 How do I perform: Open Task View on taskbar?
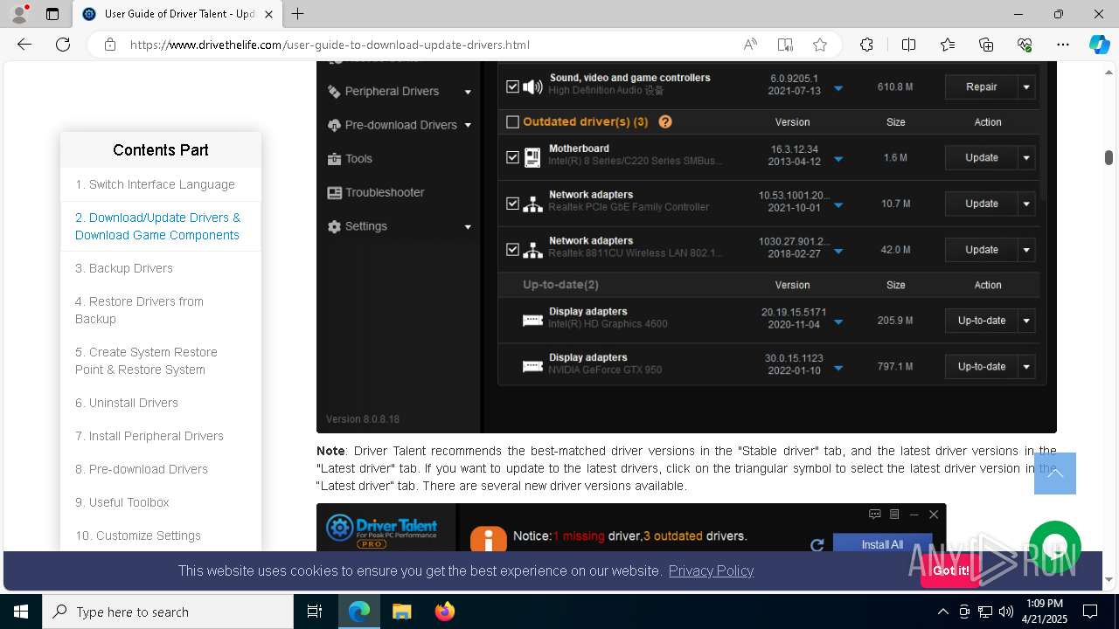[x=315, y=612]
